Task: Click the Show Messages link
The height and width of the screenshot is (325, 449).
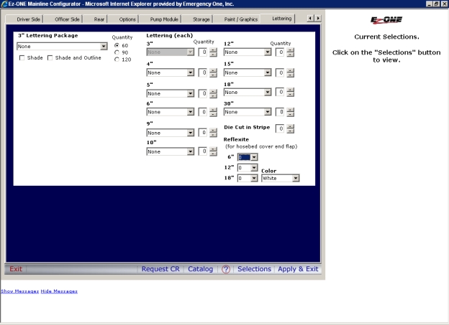Action: 19,291
